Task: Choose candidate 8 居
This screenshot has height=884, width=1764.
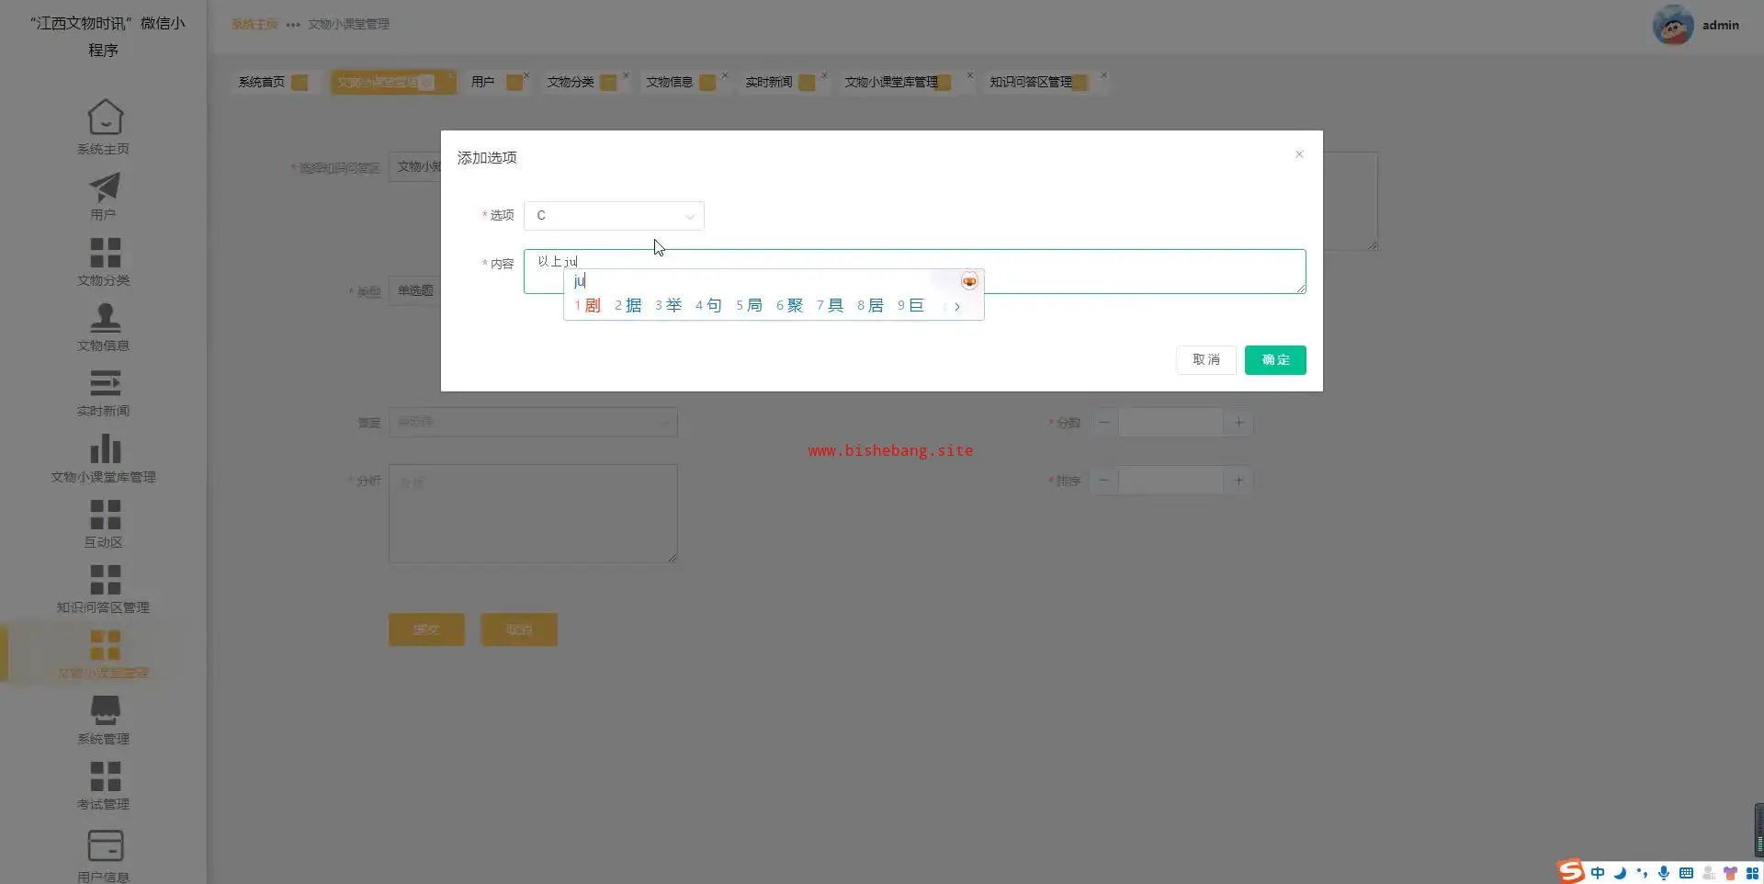Action: [x=871, y=306]
